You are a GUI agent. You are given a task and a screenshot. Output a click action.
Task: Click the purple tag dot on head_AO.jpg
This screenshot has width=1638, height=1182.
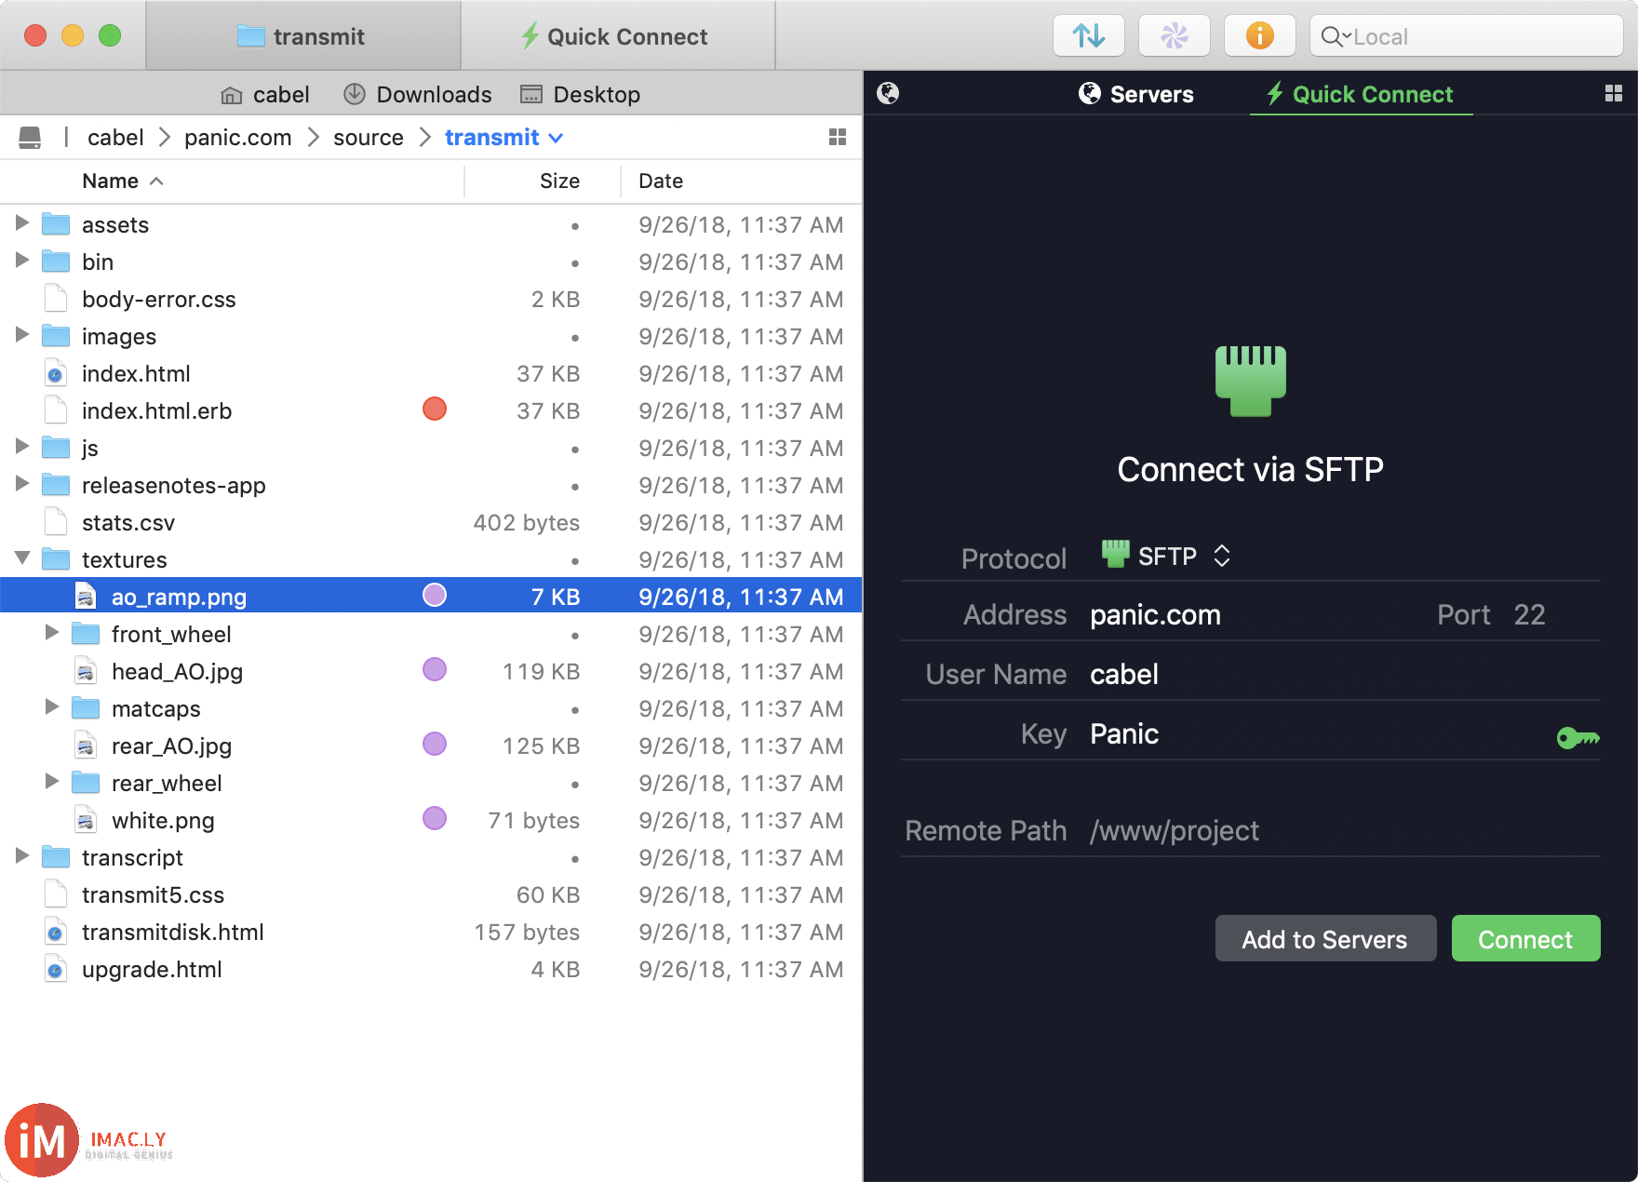coord(435,670)
